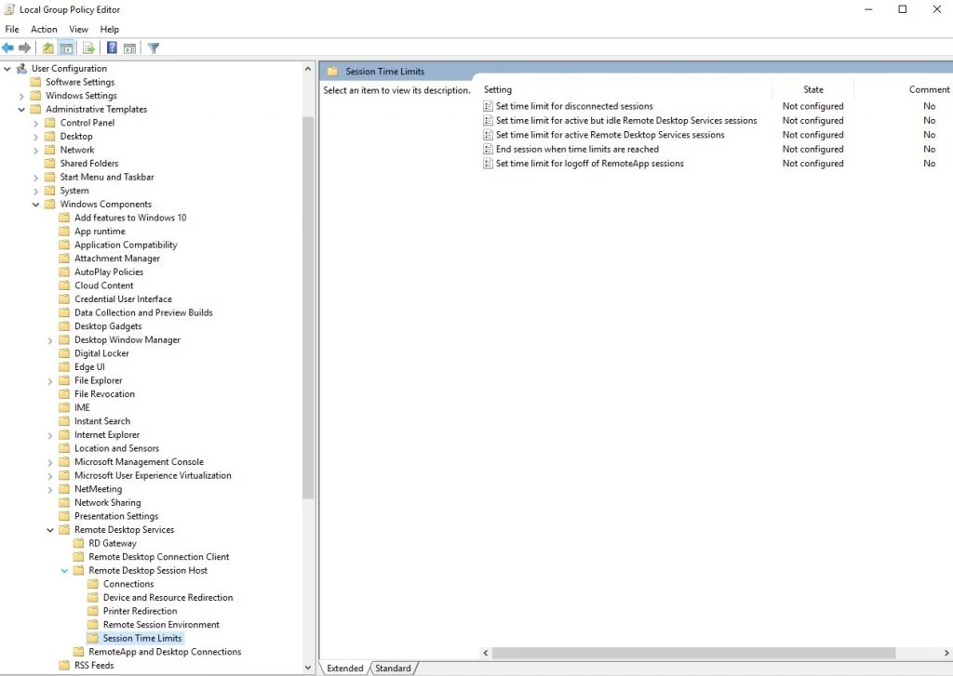Select End session when time limits are reached

click(x=577, y=150)
